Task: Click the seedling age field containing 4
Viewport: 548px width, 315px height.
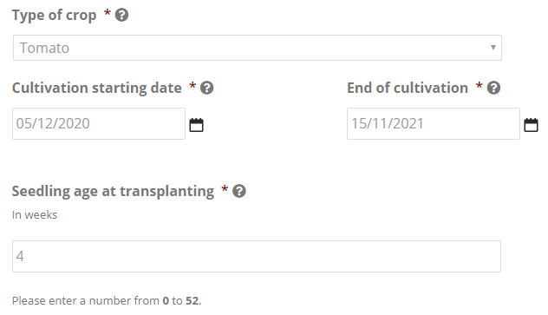Action: click(257, 256)
